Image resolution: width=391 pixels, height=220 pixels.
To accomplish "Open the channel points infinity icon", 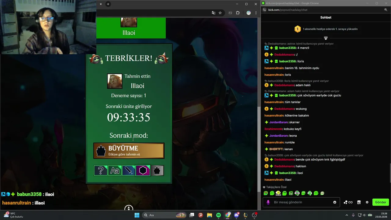I will [348, 202].
